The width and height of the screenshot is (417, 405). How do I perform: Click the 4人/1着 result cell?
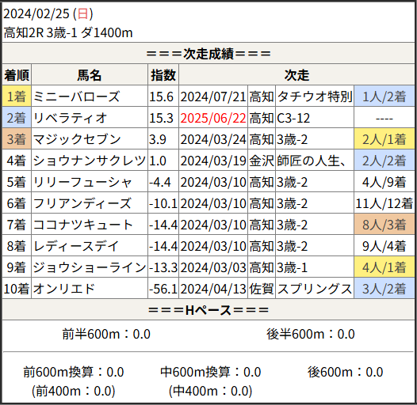pos(384,267)
